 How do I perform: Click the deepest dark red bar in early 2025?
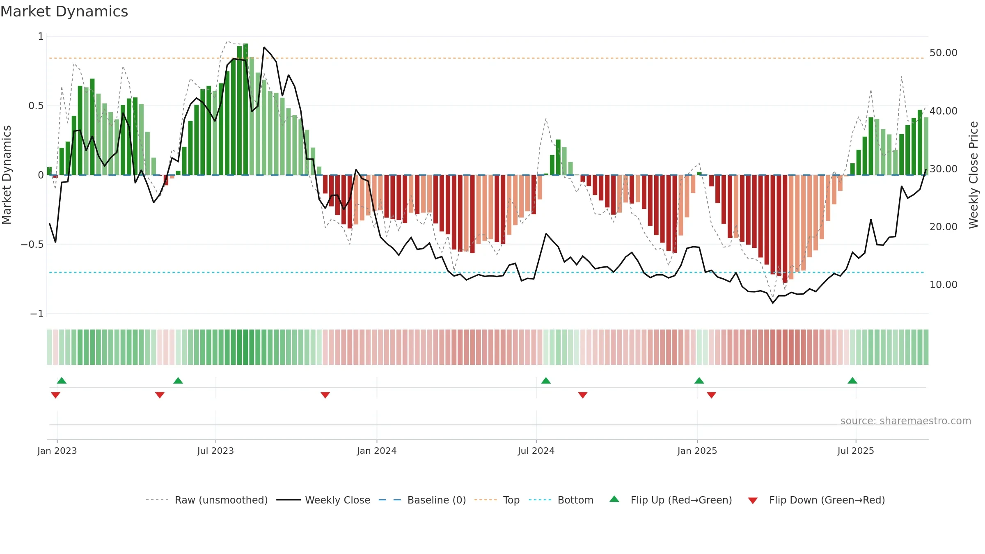click(x=785, y=229)
